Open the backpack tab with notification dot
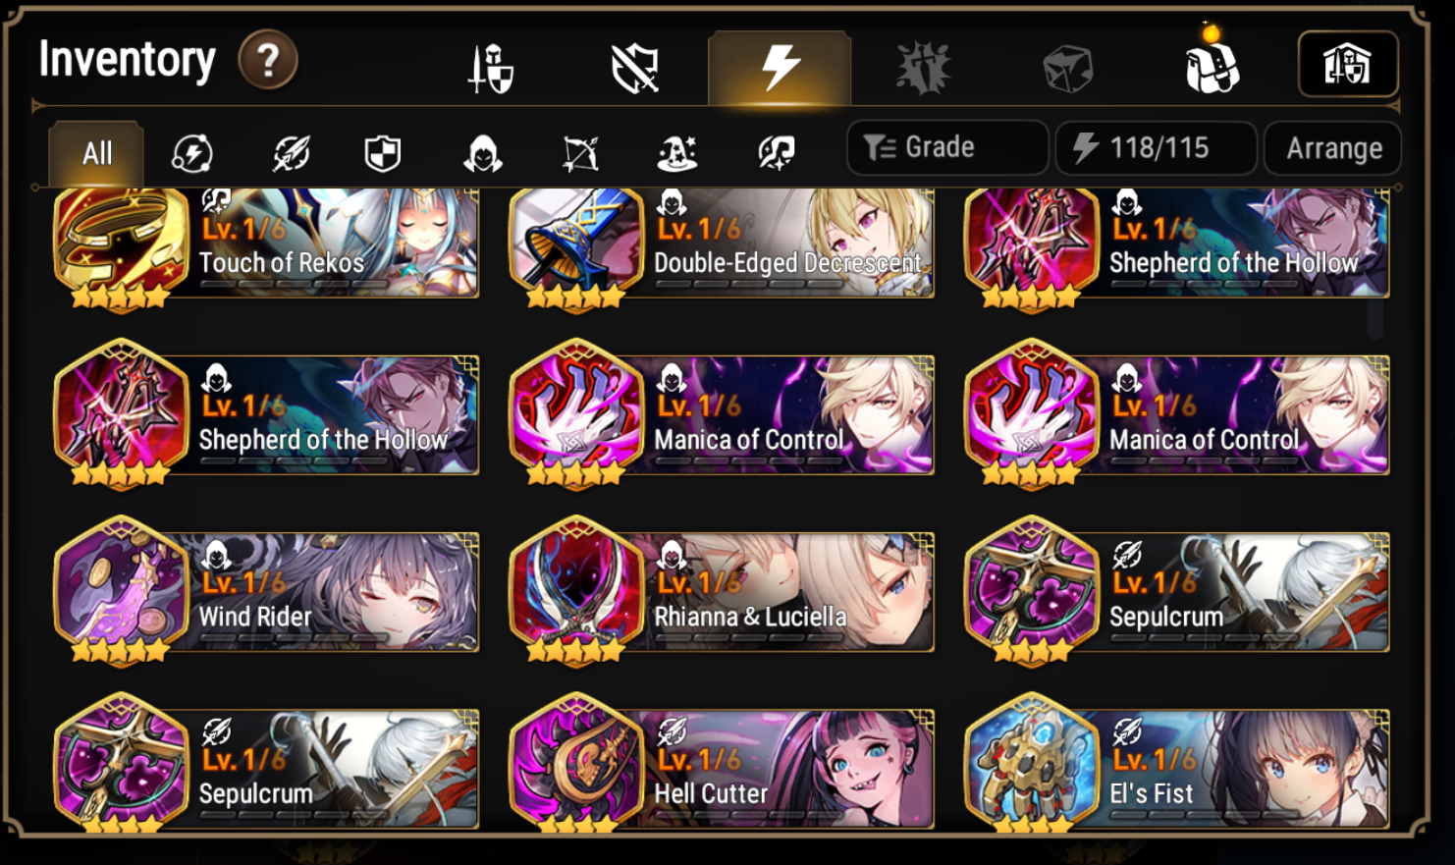The height and width of the screenshot is (865, 1455). 1212,67
